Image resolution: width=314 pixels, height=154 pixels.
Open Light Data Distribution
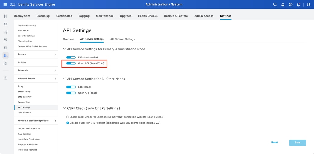click(x=29, y=139)
